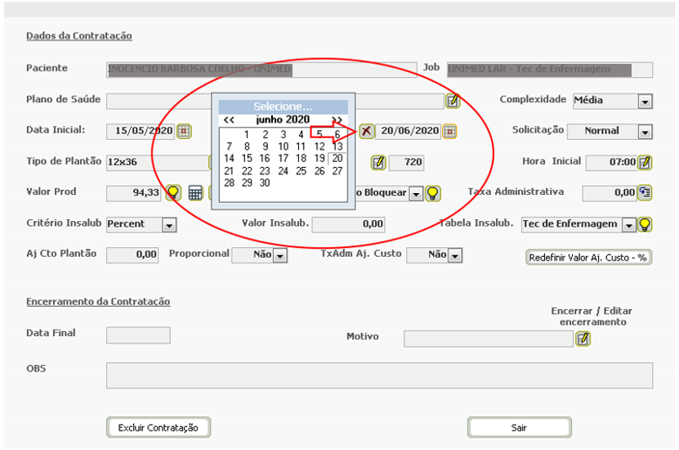The width and height of the screenshot is (679, 450).
Task: Expand the Complexidade dropdown
Action: 645,101
